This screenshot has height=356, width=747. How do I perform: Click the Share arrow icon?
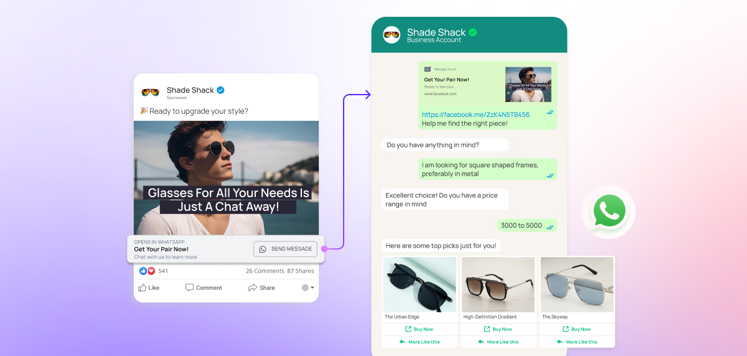click(252, 288)
